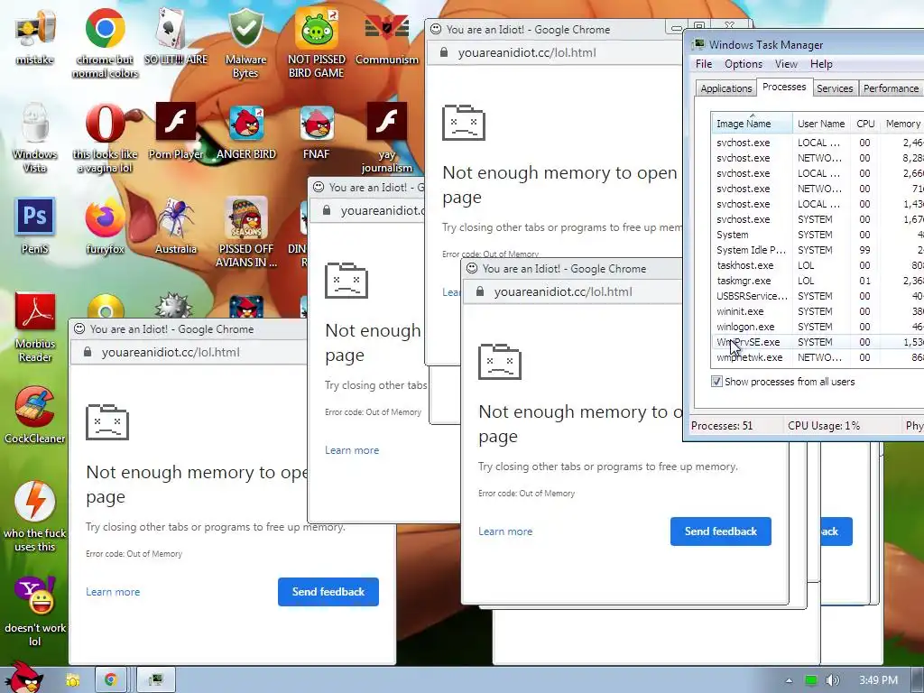Screen dimensions: 924x693
Task: Select the wmpnetwk.exe process row
Action: (x=818, y=357)
